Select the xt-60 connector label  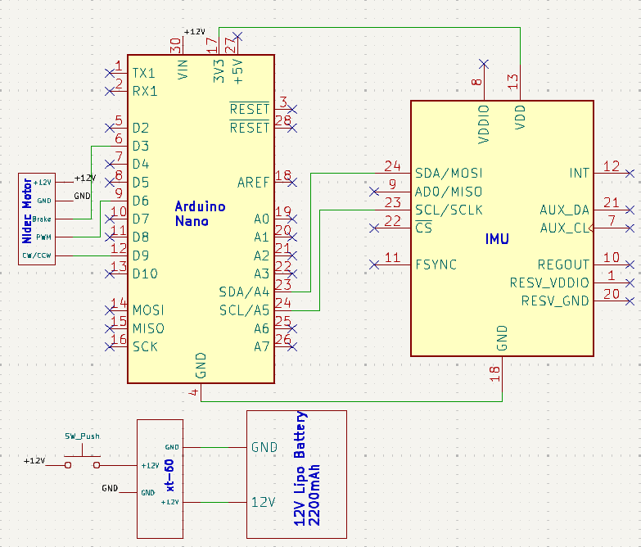tap(169, 476)
